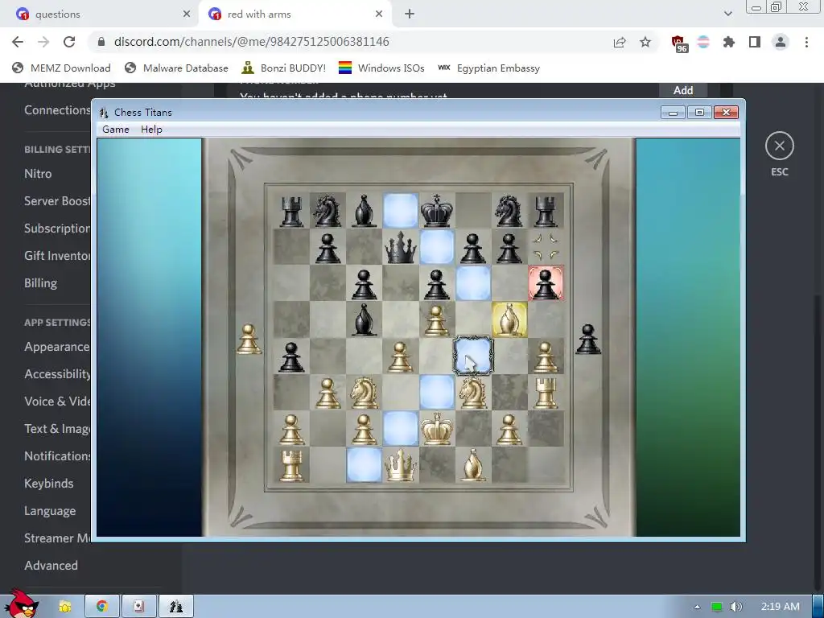Image resolution: width=824 pixels, height=618 pixels.
Task: Open Accessibility settings in Discord
Action: pos(57,374)
